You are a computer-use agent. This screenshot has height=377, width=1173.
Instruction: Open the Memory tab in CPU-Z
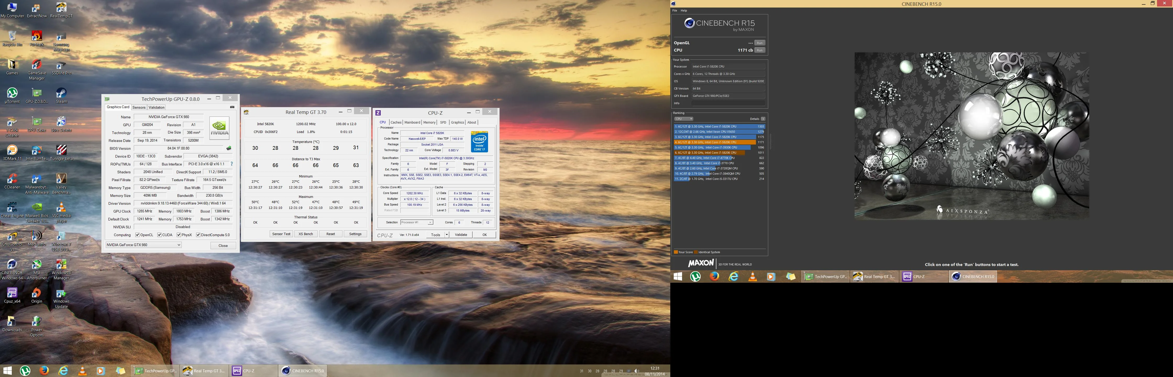(429, 123)
